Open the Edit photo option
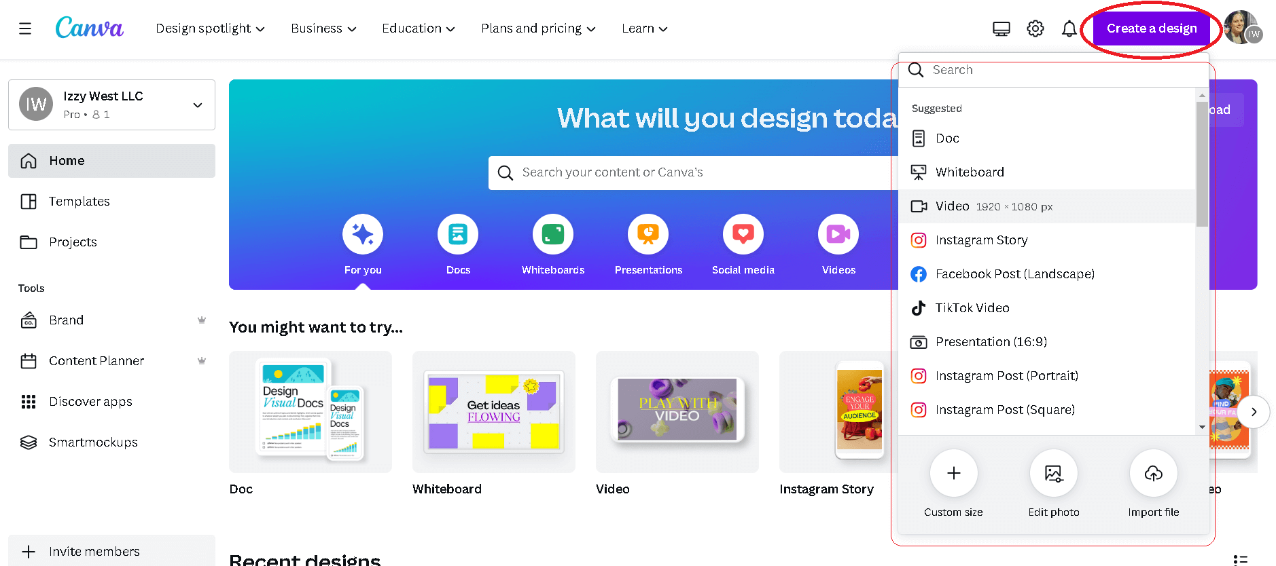The height and width of the screenshot is (566, 1276). tap(1053, 473)
